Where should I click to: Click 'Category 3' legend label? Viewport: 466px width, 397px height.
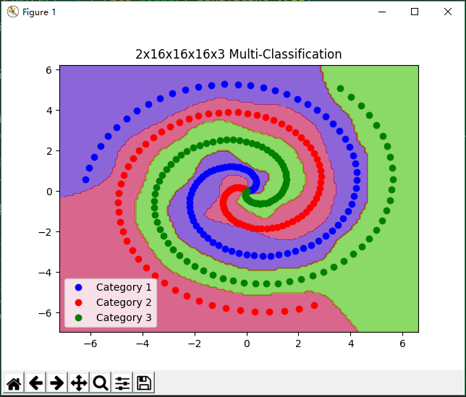tap(124, 317)
